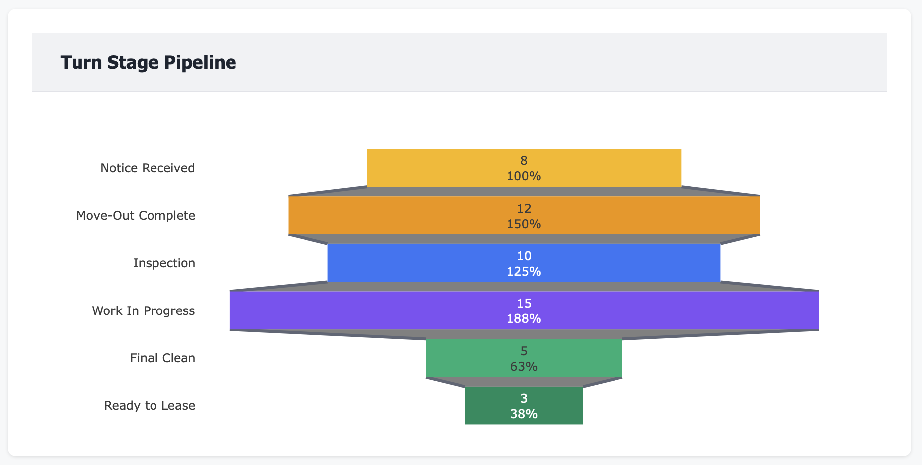This screenshot has width=922, height=465.
Task: Select the "Final Clean" axis label
Action: click(162, 358)
